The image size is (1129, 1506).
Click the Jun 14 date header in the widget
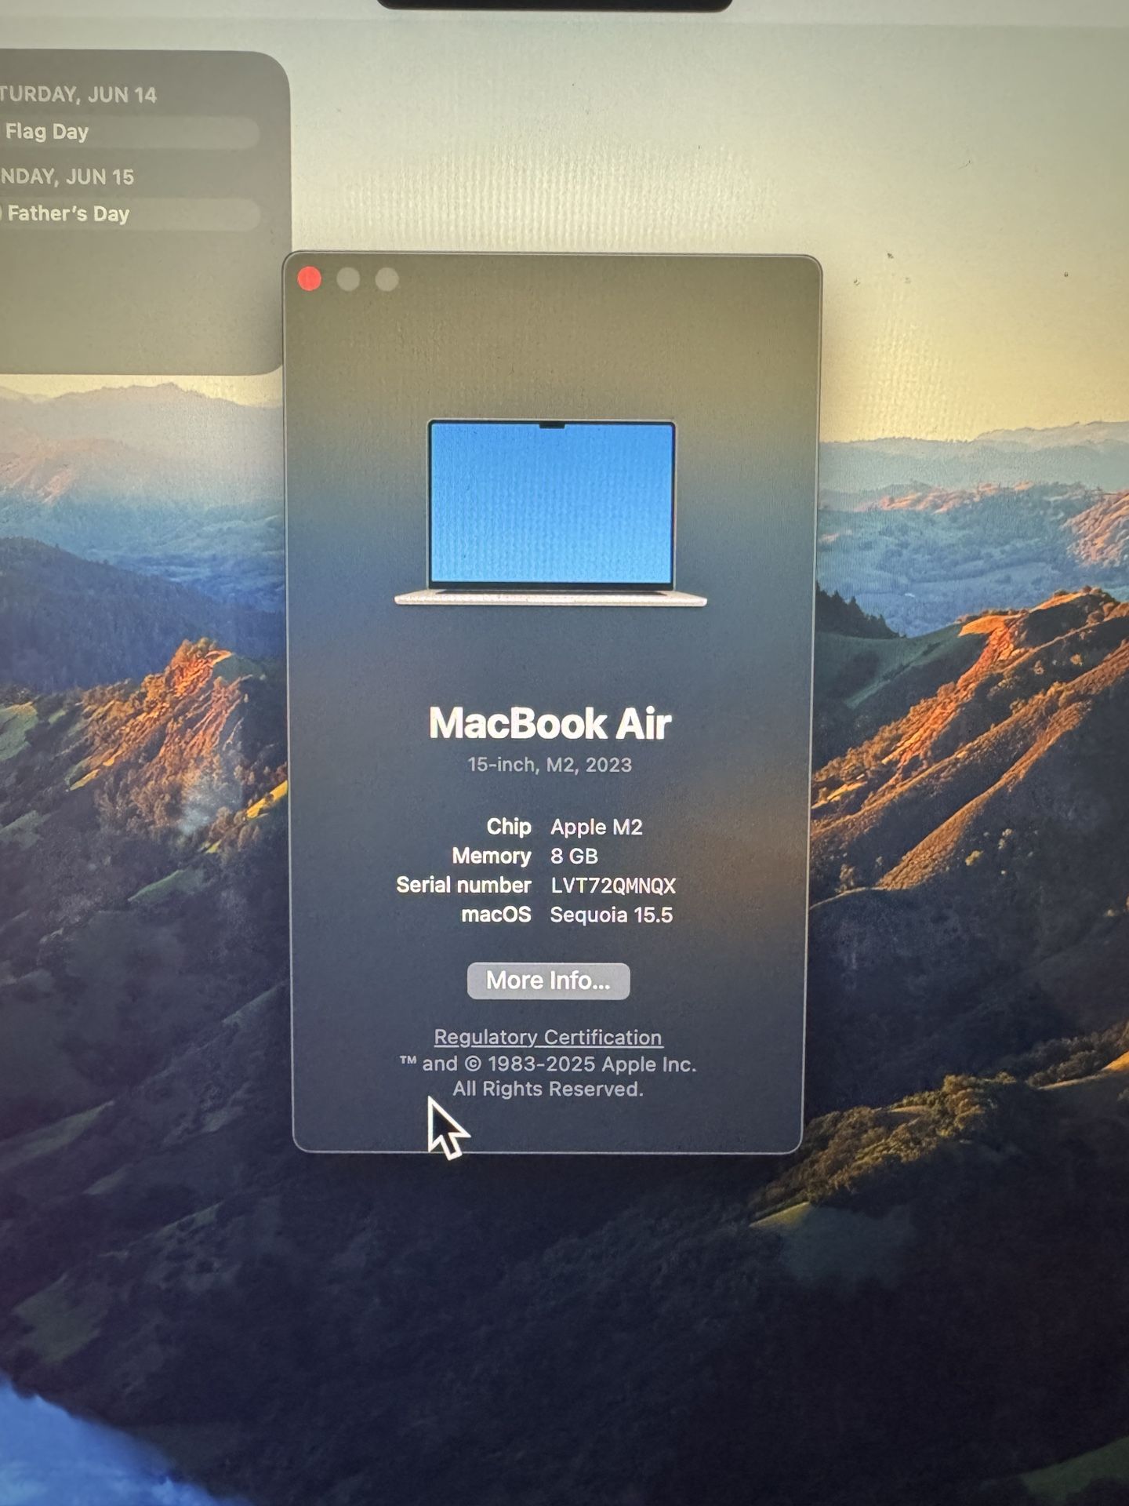(x=78, y=95)
